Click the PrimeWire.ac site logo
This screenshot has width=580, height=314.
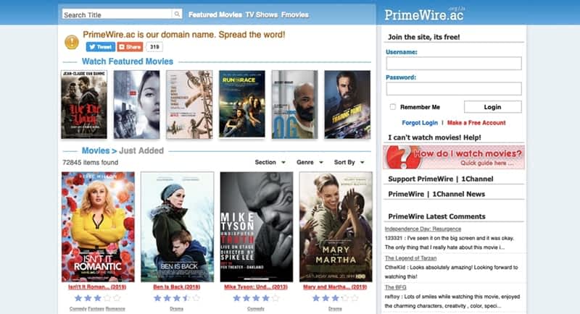point(424,14)
